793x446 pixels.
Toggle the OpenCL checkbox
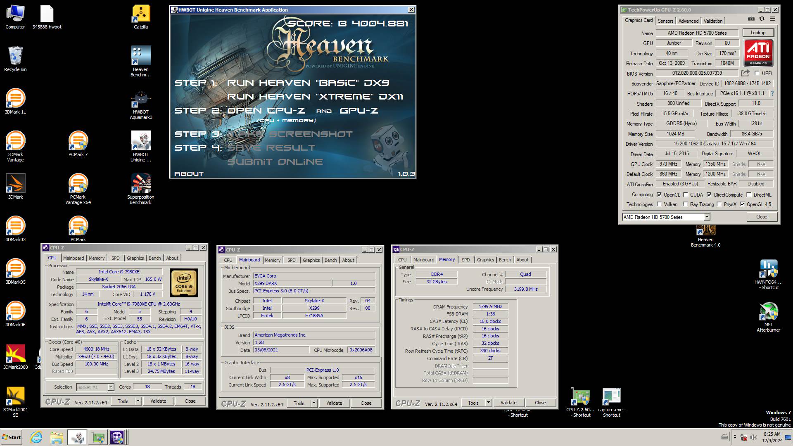pyautogui.click(x=659, y=195)
